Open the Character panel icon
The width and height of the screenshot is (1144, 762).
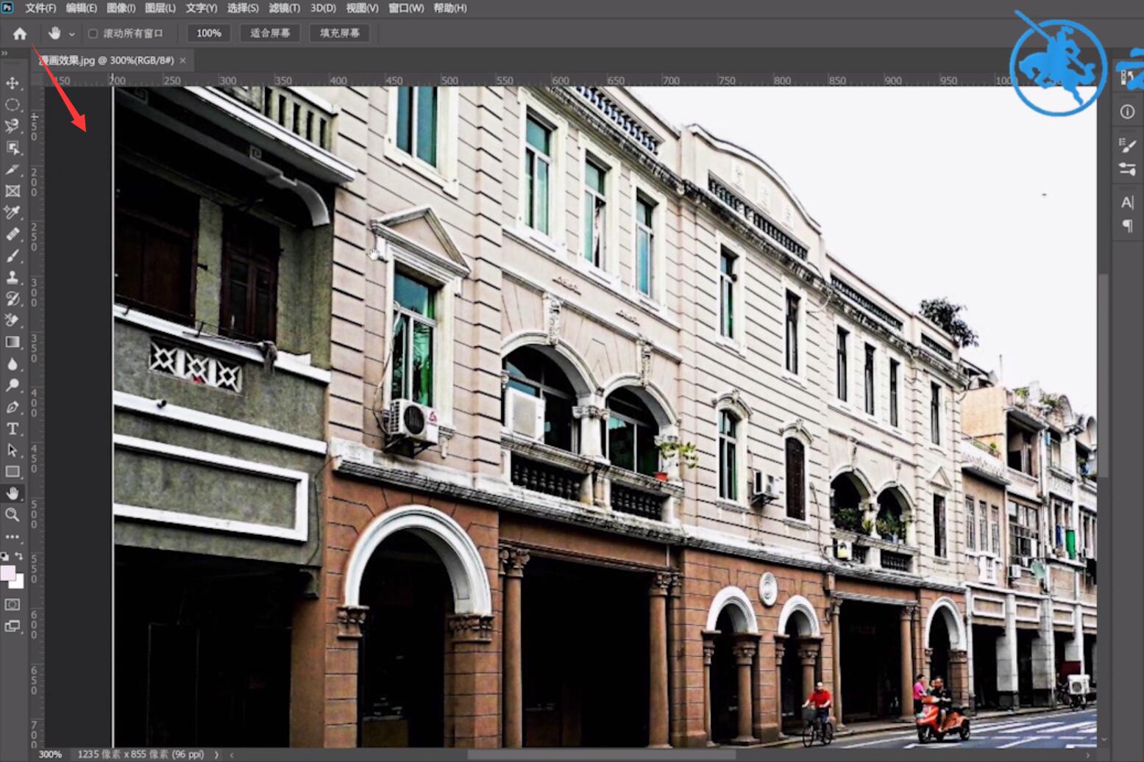tap(1127, 202)
